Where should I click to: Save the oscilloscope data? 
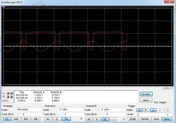tap(146, 100)
